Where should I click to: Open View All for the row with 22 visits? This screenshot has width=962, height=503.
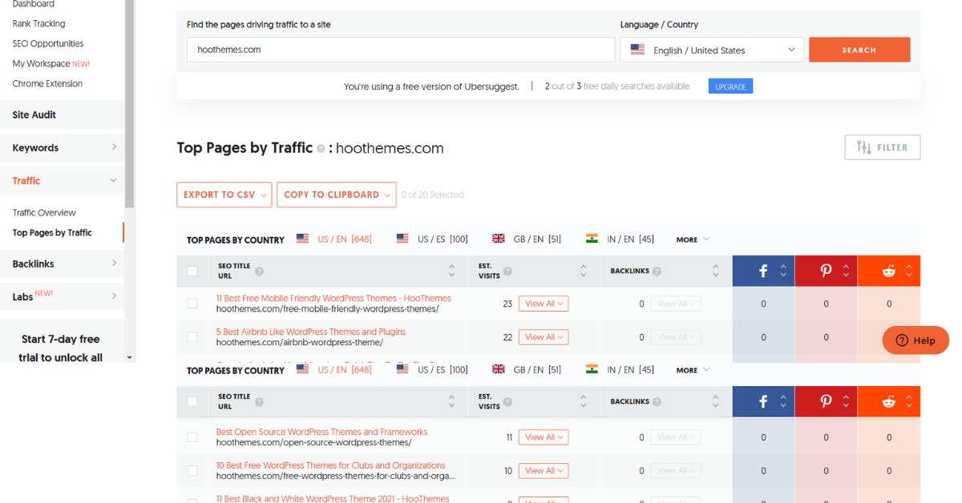[544, 337]
